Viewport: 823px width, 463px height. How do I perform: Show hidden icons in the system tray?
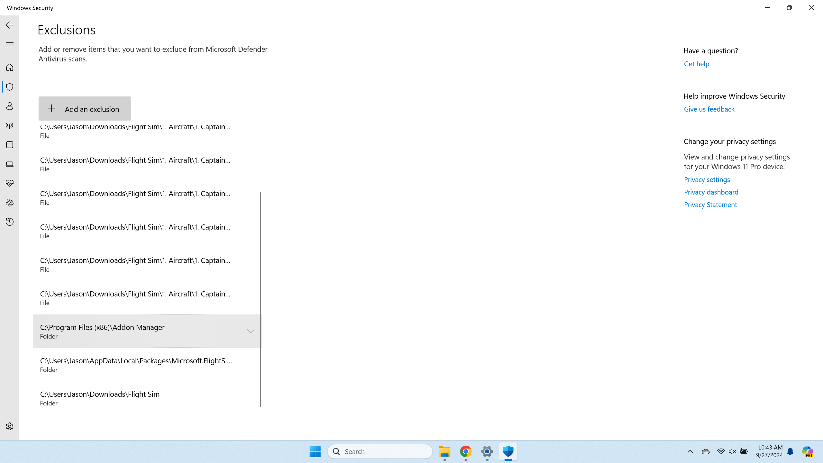pos(690,451)
